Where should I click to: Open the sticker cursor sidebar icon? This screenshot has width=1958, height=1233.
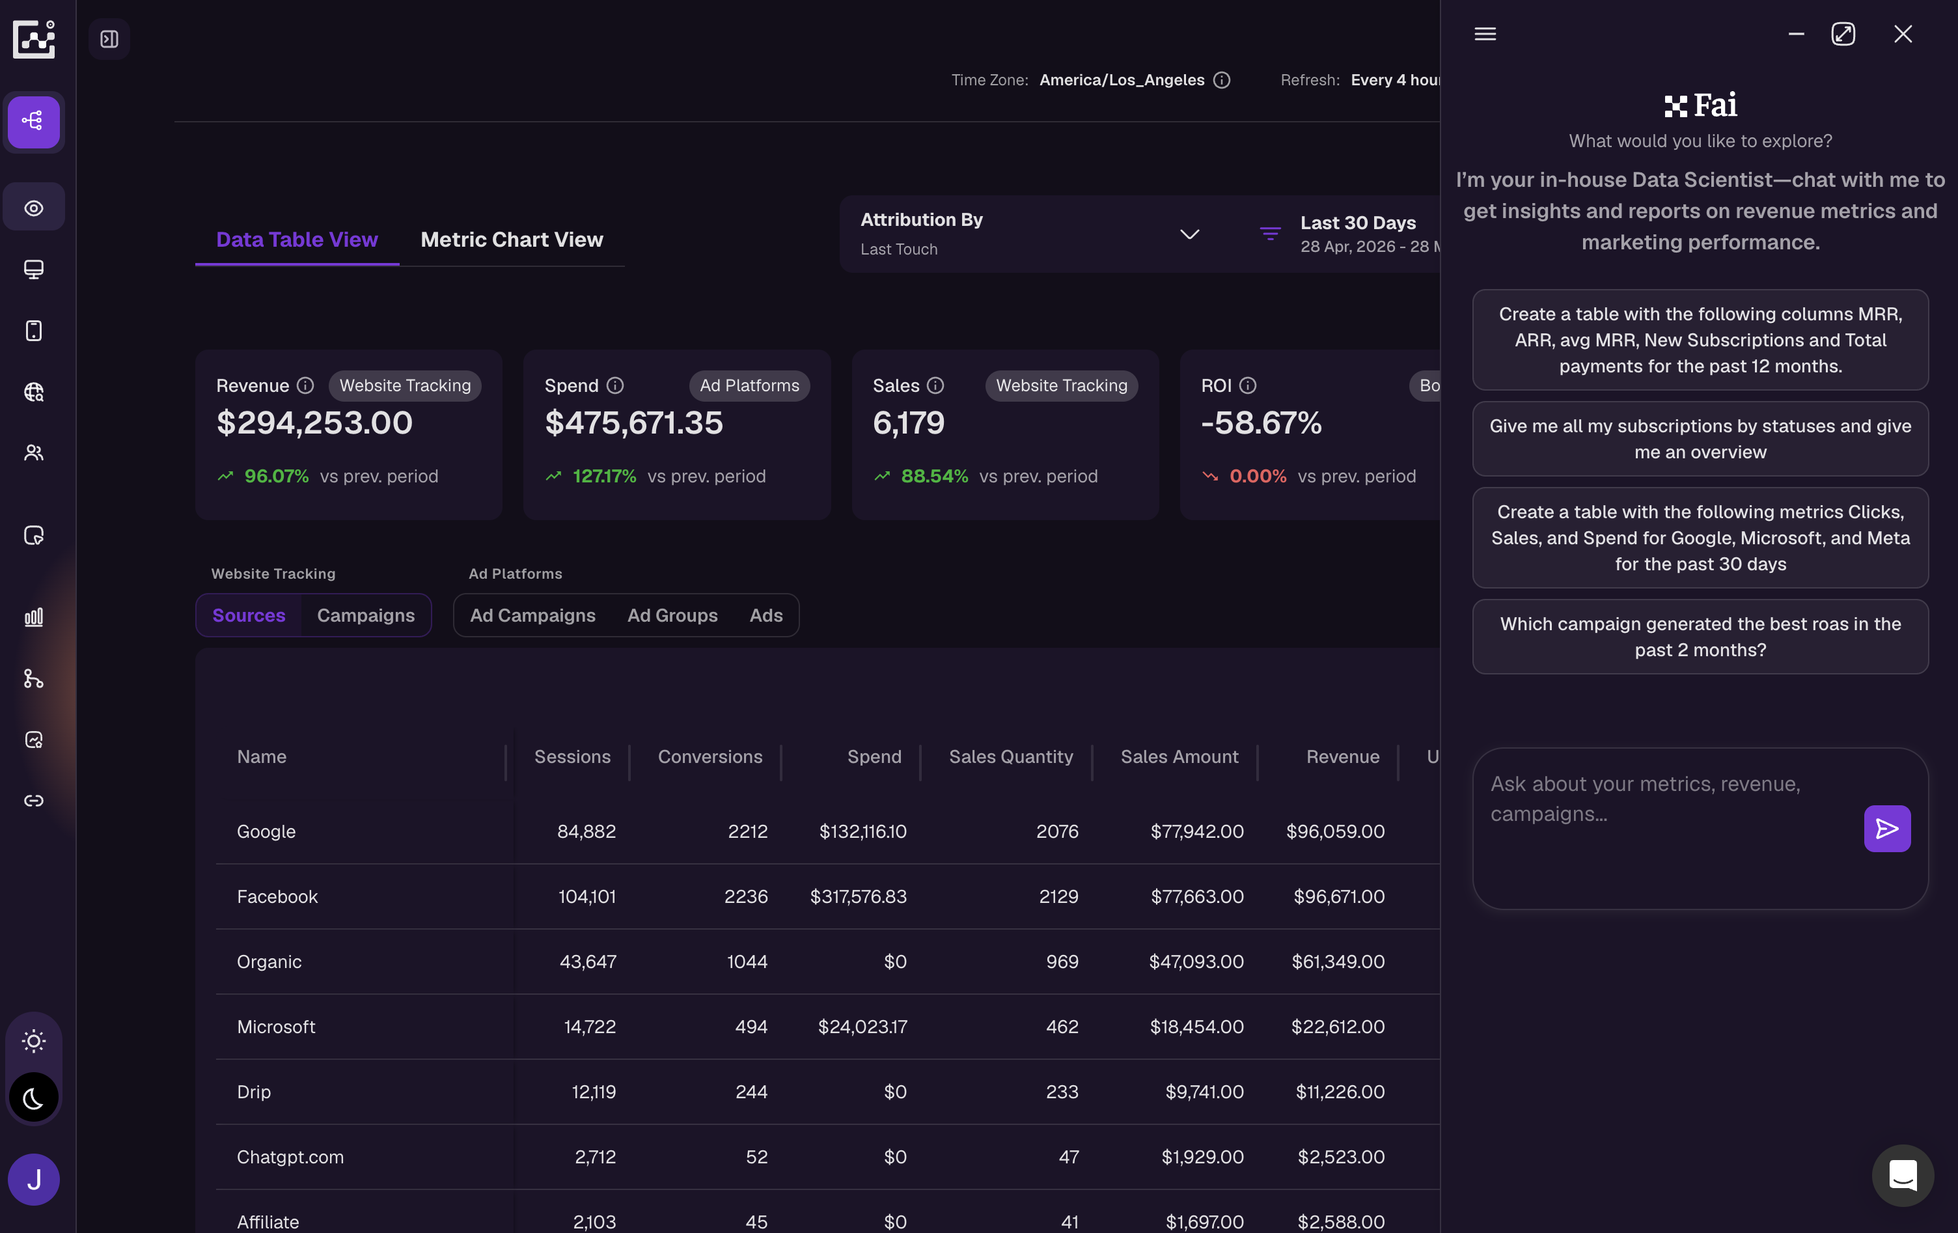pos(33,534)
